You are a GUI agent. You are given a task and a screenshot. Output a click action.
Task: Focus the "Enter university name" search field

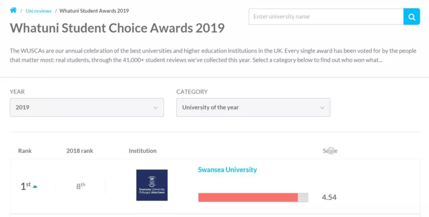[326, 17]
